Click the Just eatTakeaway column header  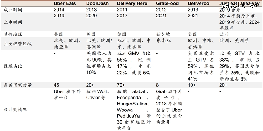point(239,3)
